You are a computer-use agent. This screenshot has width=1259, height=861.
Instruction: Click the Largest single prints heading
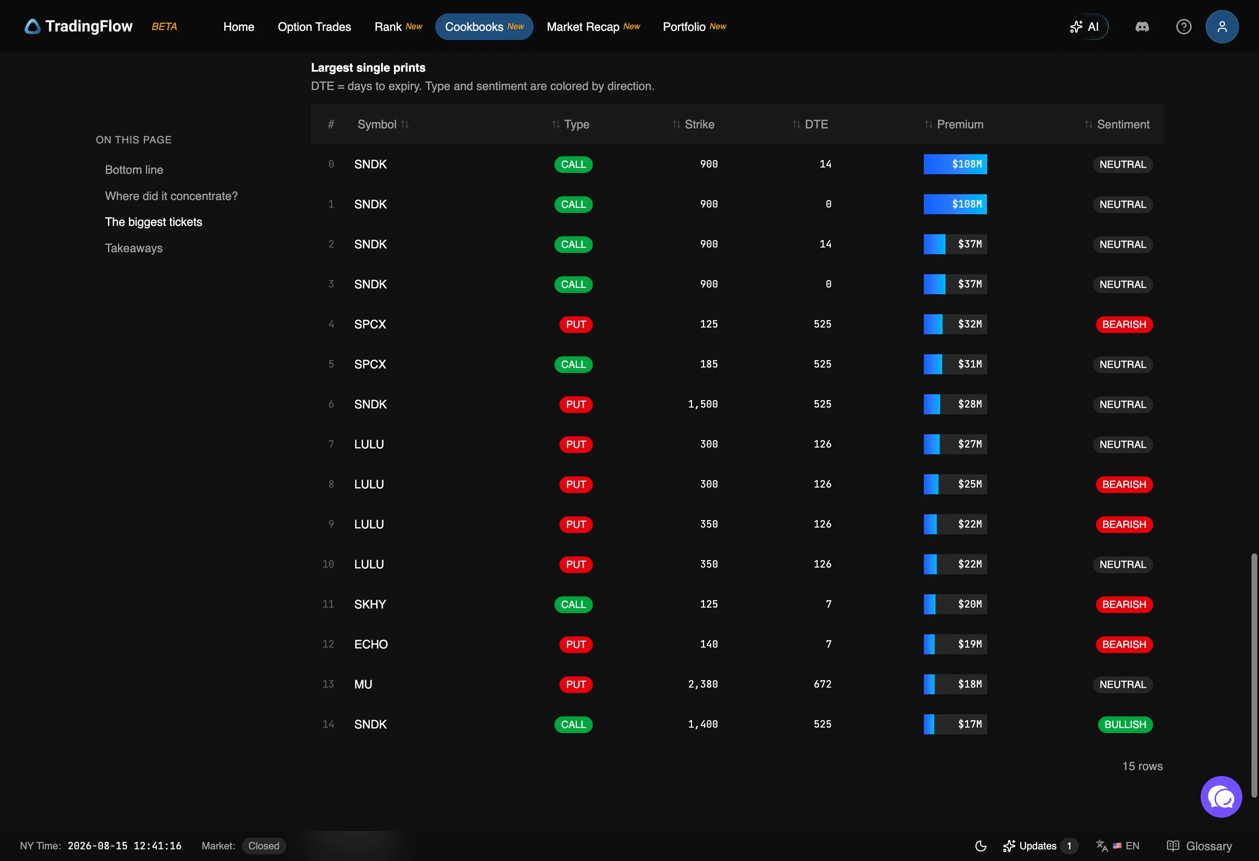369,68
